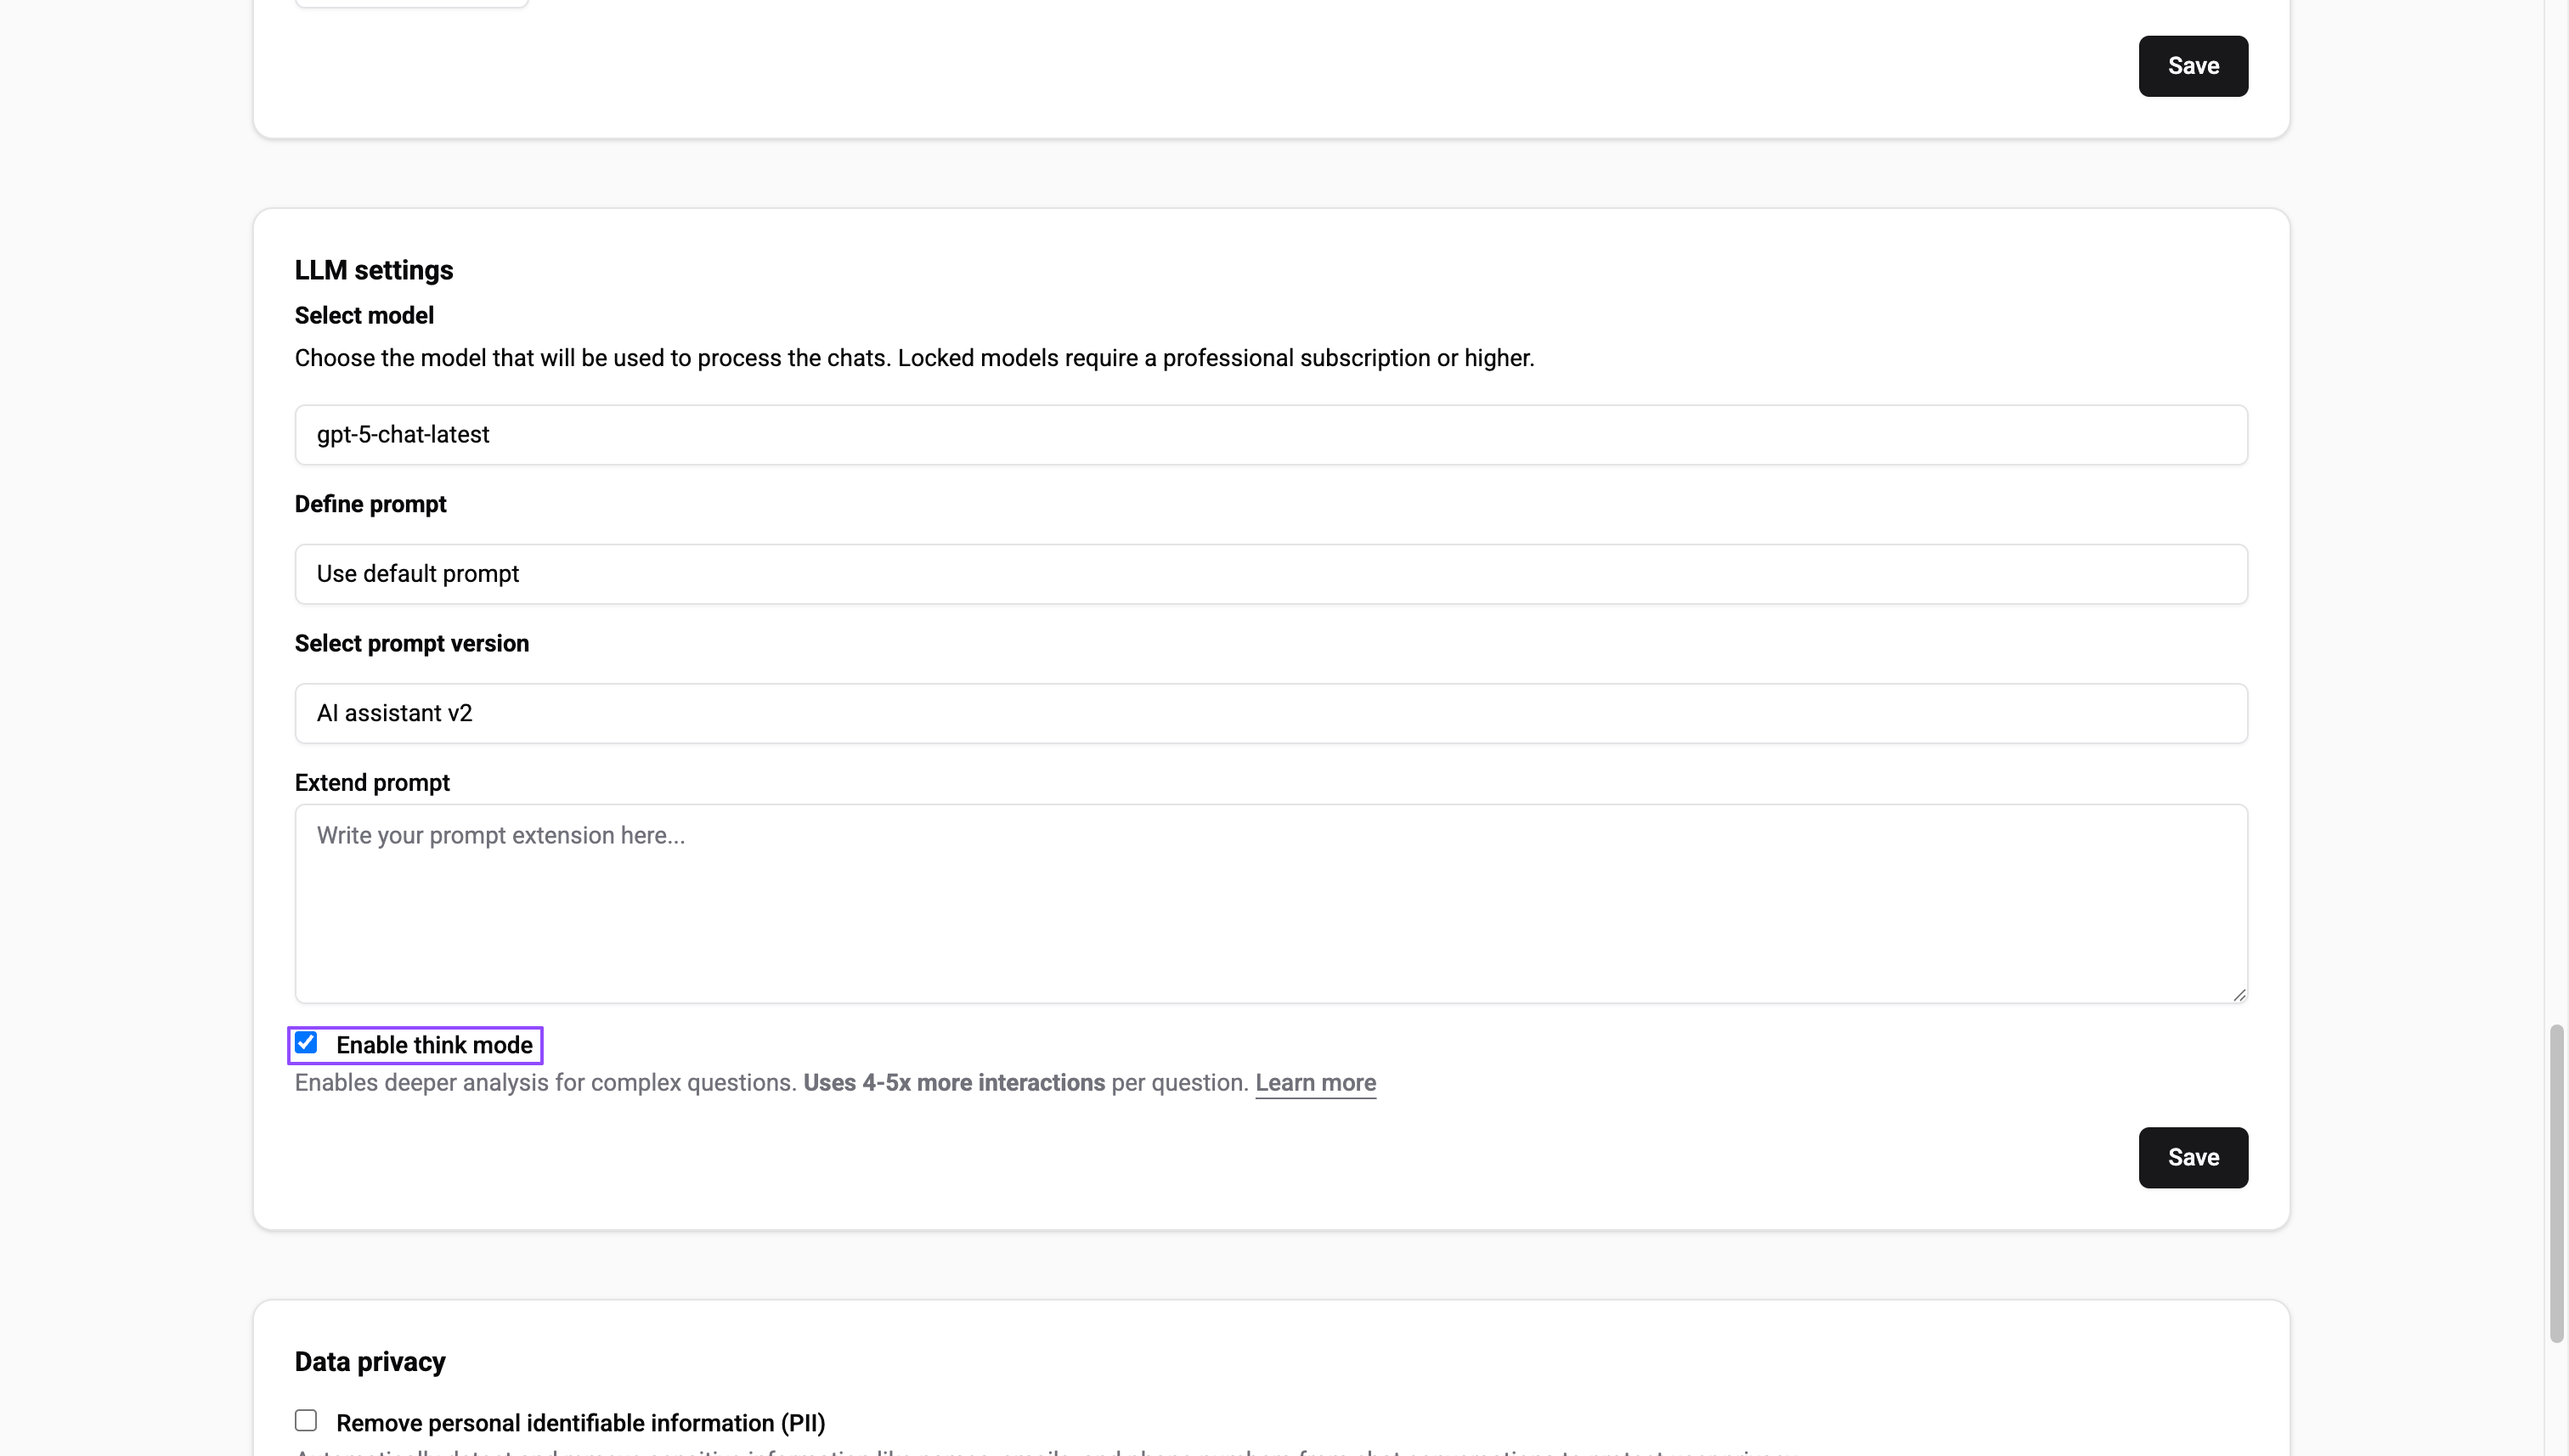The image size is (2569, 1456).
Task: Open the prompt version selector "AI assistant v2"
Action: pyautogui.click(x=1271, y=712)
